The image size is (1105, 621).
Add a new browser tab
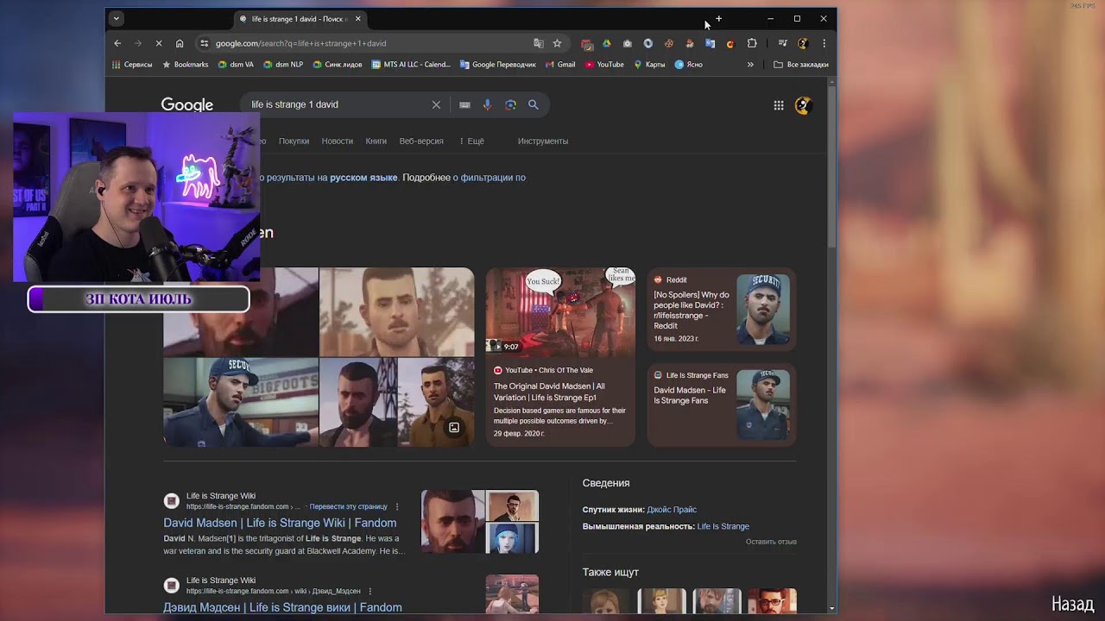718,18
